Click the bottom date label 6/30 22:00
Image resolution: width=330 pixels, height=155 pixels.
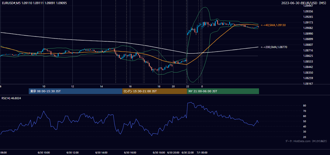(x=188, y=153)
